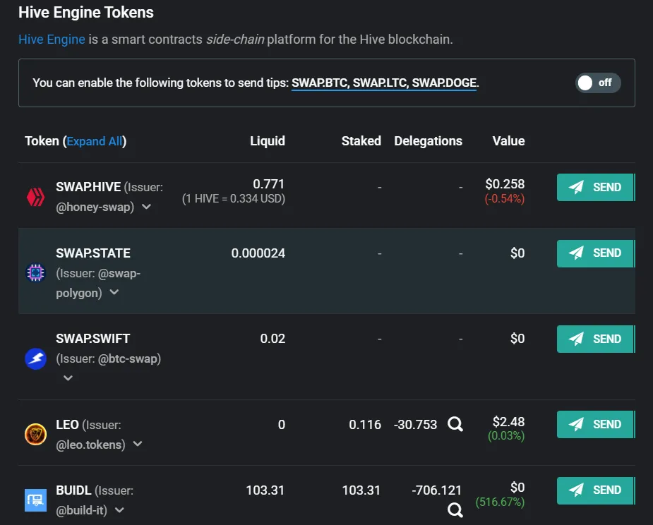This screenshot has width=653, height=525.
Task: Click the SWAP.HIVE token logo icon
Action: pyautogui.click(x=35, y=197)
